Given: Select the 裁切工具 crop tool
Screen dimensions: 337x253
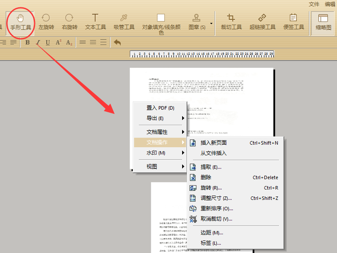Looking at the screenshot, I should pos(231,22).
